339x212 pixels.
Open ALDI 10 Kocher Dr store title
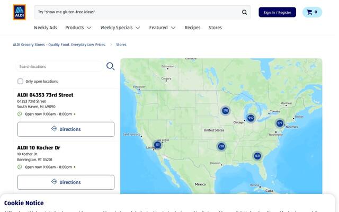coord(39,148)
